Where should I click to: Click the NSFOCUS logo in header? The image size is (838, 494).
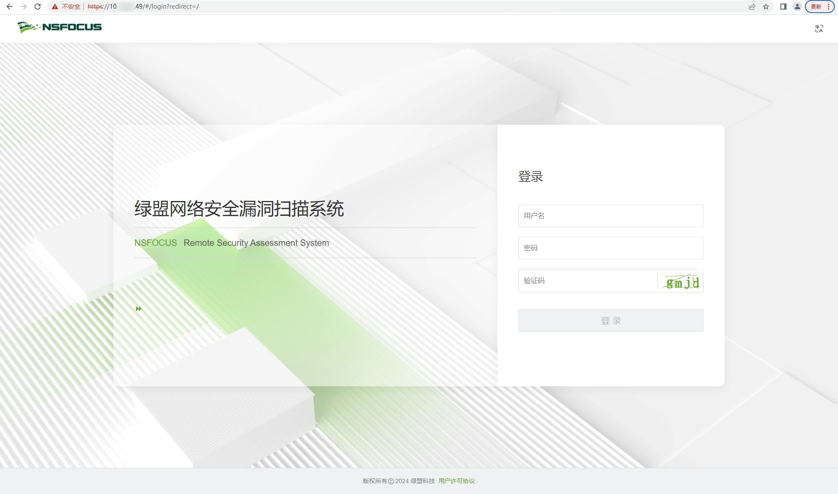60,27
